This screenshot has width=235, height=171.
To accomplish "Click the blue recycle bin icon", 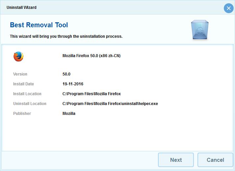I will click(200, 30).
